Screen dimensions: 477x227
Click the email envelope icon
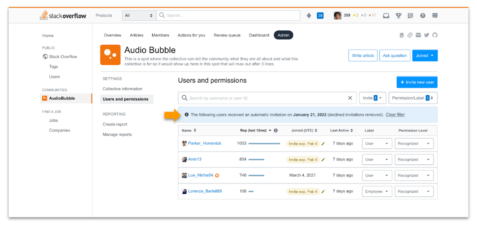418,35
